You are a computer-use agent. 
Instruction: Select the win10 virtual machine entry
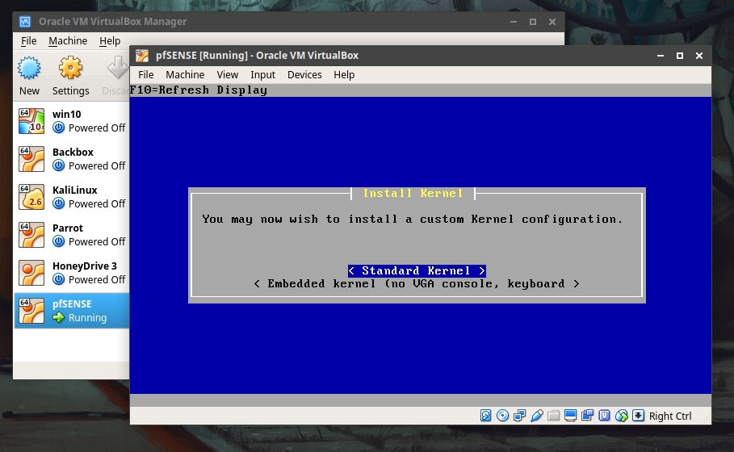point(72,121)
